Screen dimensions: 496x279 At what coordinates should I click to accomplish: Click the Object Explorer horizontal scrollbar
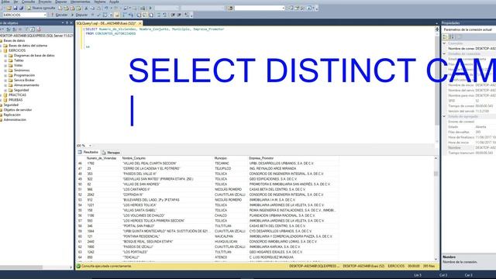pyautogui.click(x=21, y=267)
